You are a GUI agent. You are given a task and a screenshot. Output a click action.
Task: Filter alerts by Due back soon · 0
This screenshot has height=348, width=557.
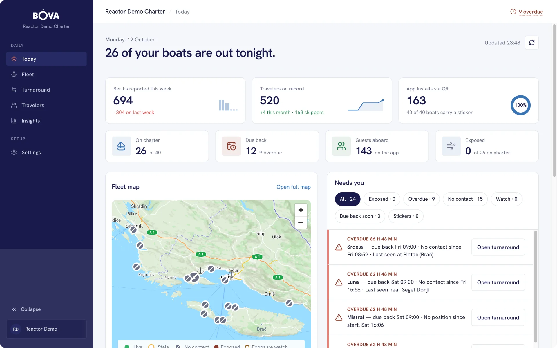pos(360,216)
